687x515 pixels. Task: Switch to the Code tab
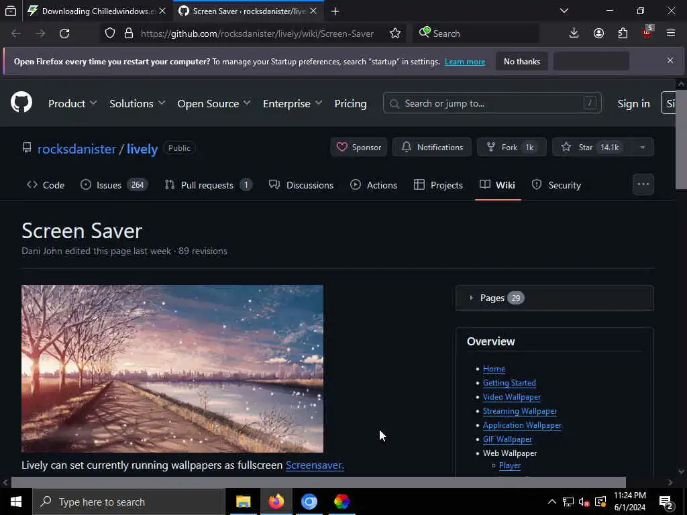pyautogui.click(x=46, y=185)
